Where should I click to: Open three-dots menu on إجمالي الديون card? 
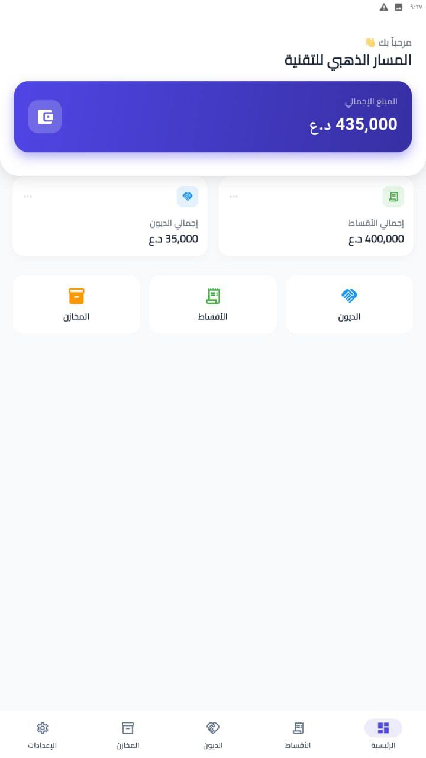pyautogui.click(x=28, y=197)
